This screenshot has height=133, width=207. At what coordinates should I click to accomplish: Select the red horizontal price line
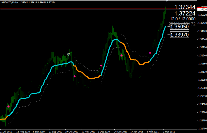[x=98, y=9]
